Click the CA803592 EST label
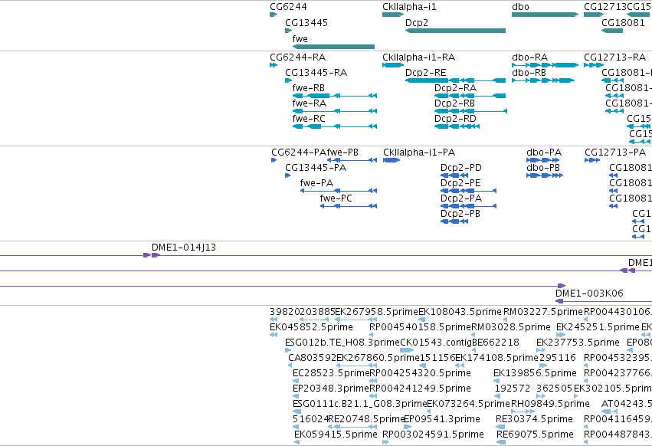The width and height of the screenshot is (652, 446). (313, 358)
